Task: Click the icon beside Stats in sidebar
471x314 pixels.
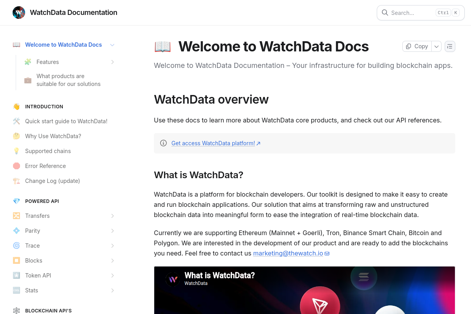Action: click(x=16, y=290)
